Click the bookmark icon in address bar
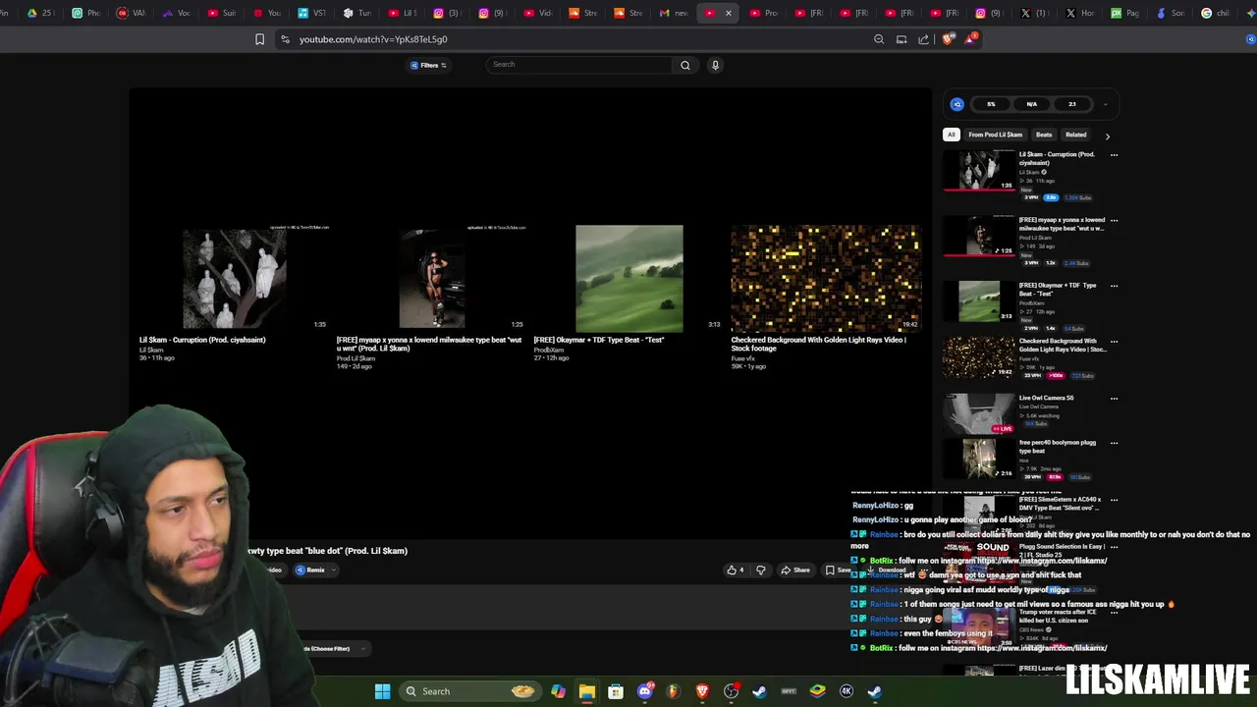This screenshot has height=707, width=1257. tap(259, 39)
